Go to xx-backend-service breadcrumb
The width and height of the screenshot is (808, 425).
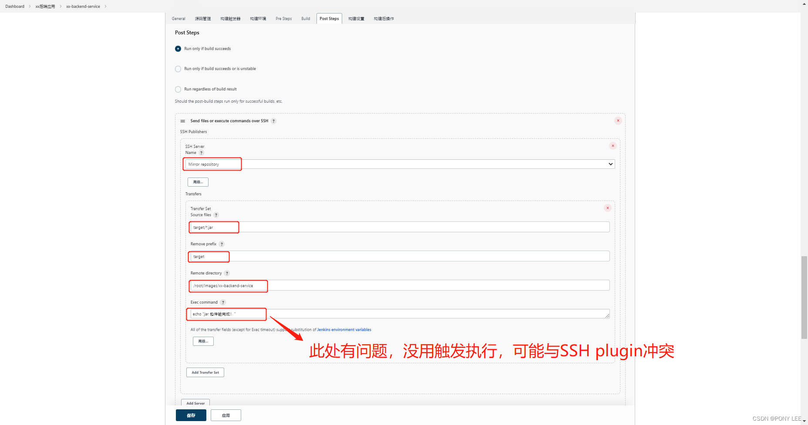[83, 7]
